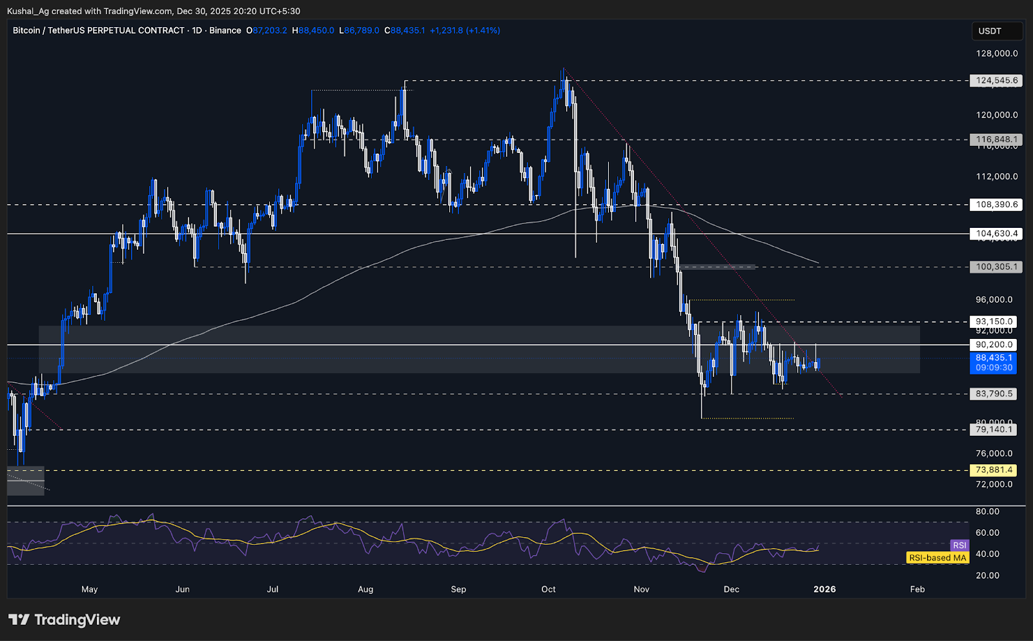Click the +1.41% change value in the legend

pyautogui.click(x=482, y=30)
